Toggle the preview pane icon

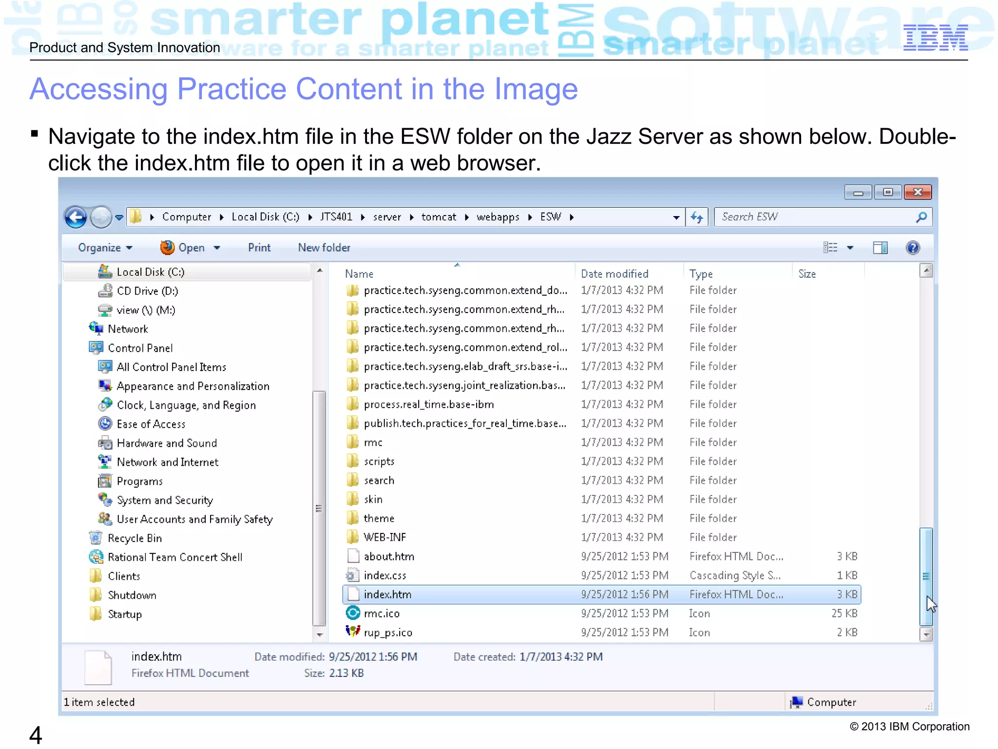880,248
